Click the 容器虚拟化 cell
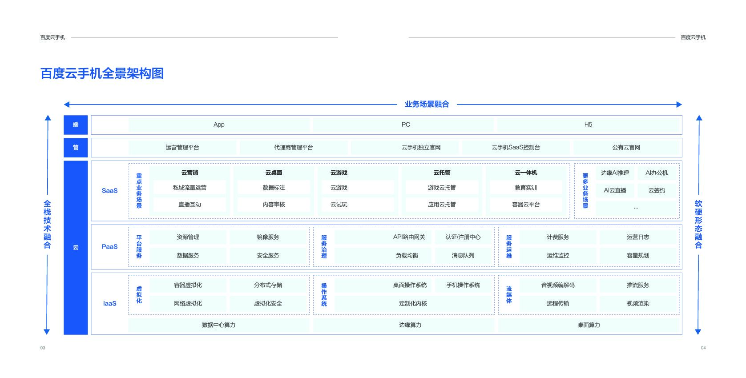This screenshot has width=746, height=378. point(188,285)
